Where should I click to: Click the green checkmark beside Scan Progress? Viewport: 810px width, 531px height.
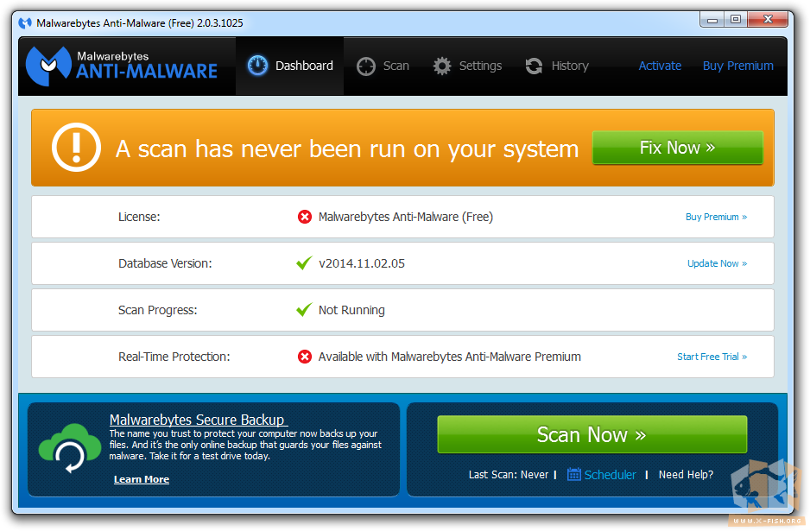coord(304,309)
